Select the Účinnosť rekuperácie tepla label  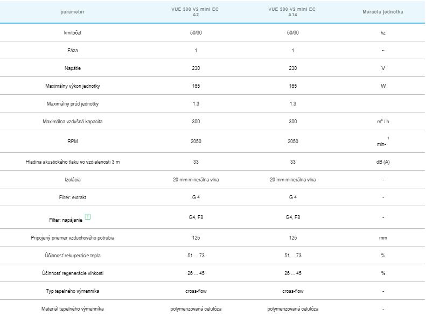73,256
